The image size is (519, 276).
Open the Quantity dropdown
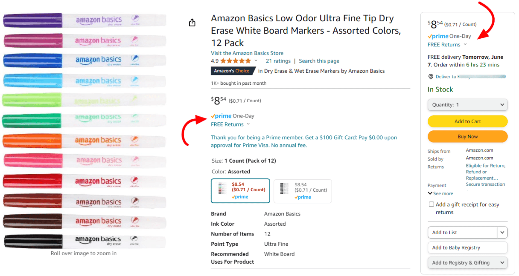pyautogui.click(x=467, y=105)
